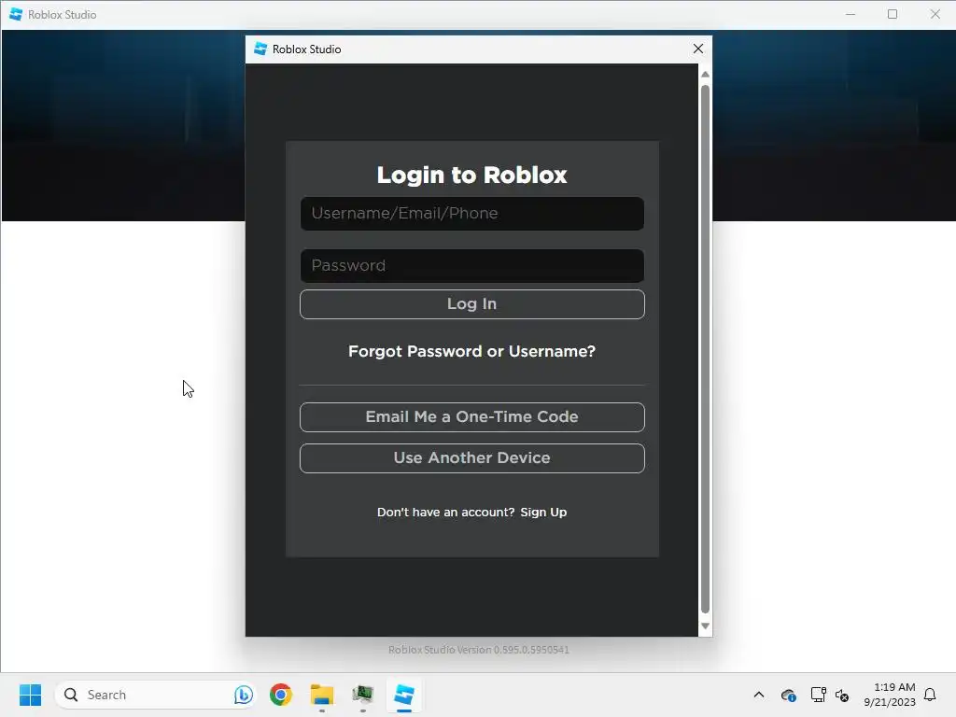The image size is (956, 717).
Task: Choose Use Another Device button
Action: click(471, 457)
